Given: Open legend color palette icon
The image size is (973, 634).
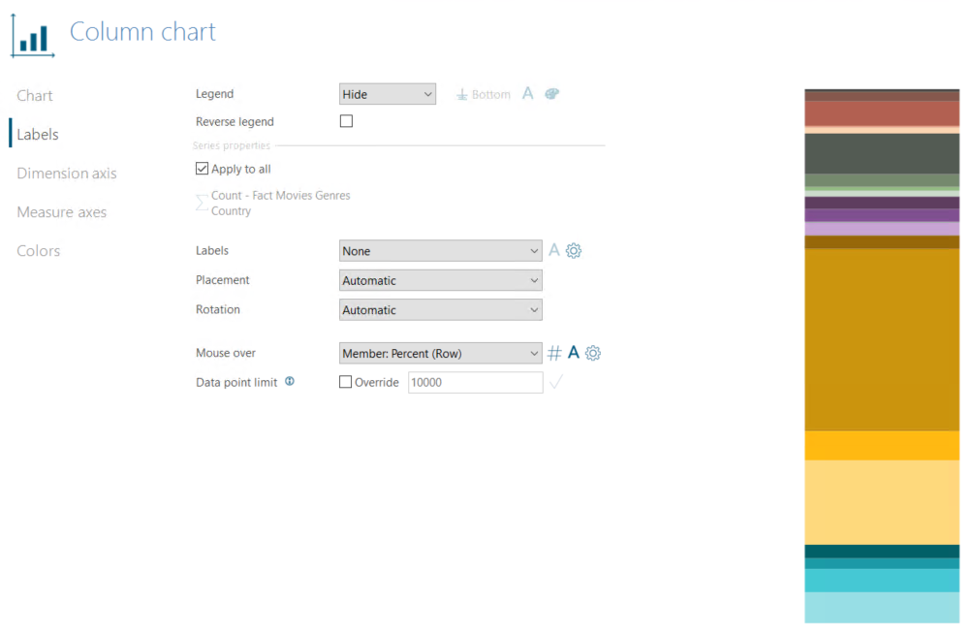Looking at the screenshot, I should click(551, 94).
